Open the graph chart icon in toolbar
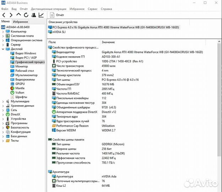The height and width of the screenshot is (192, 222). point(41,15)
